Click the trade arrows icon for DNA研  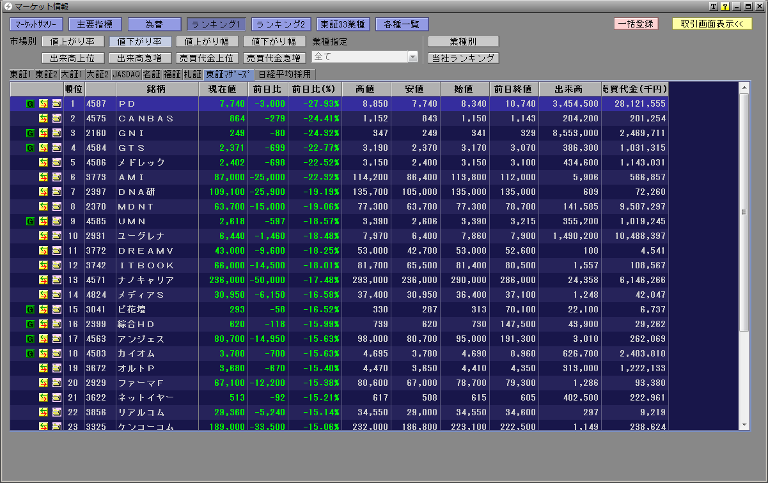click(43, 192)
